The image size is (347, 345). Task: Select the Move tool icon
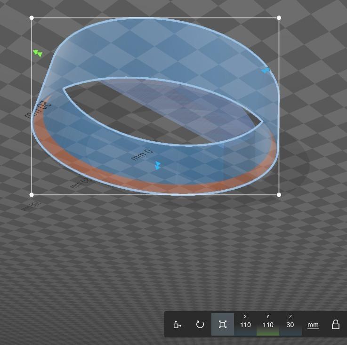177,324
